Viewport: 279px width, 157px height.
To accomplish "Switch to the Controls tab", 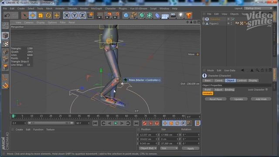I will tap(242, 81).
